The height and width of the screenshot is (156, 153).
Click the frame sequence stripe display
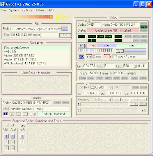pyautogui.click(x=96, y=50)
